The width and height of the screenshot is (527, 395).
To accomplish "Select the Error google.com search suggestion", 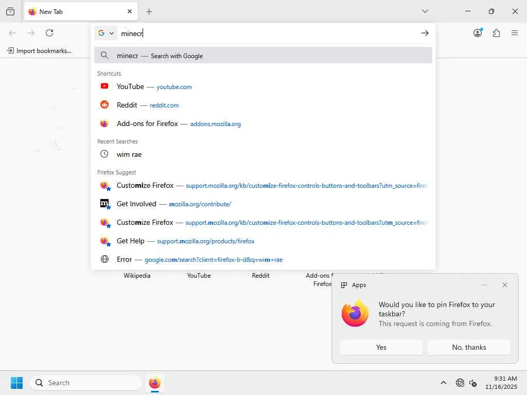I will pyautogui.click(x=263, y=259).
